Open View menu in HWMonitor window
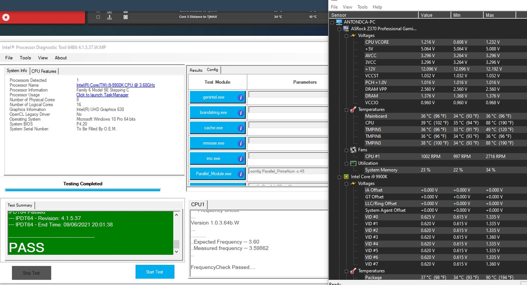 [x=347, y=7]
